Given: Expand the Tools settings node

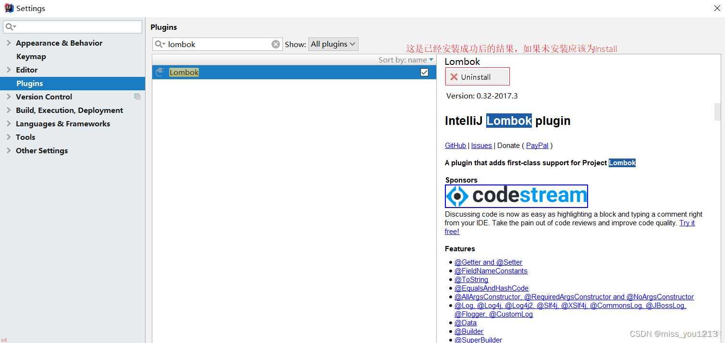Looking at the screenshot, I should pos(9,137).
